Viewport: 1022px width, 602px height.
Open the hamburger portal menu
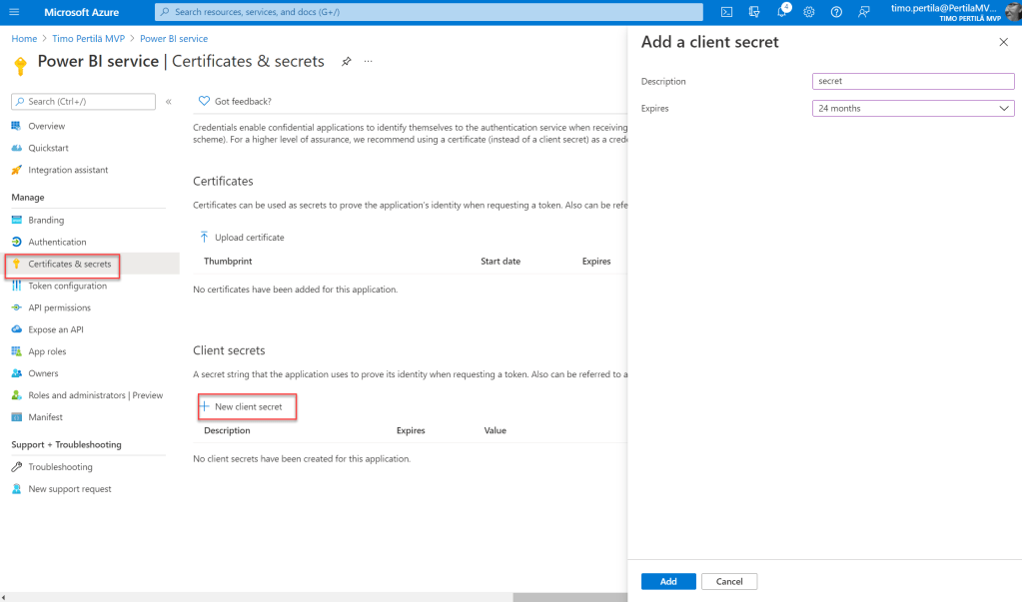click(x=14, y=12)
